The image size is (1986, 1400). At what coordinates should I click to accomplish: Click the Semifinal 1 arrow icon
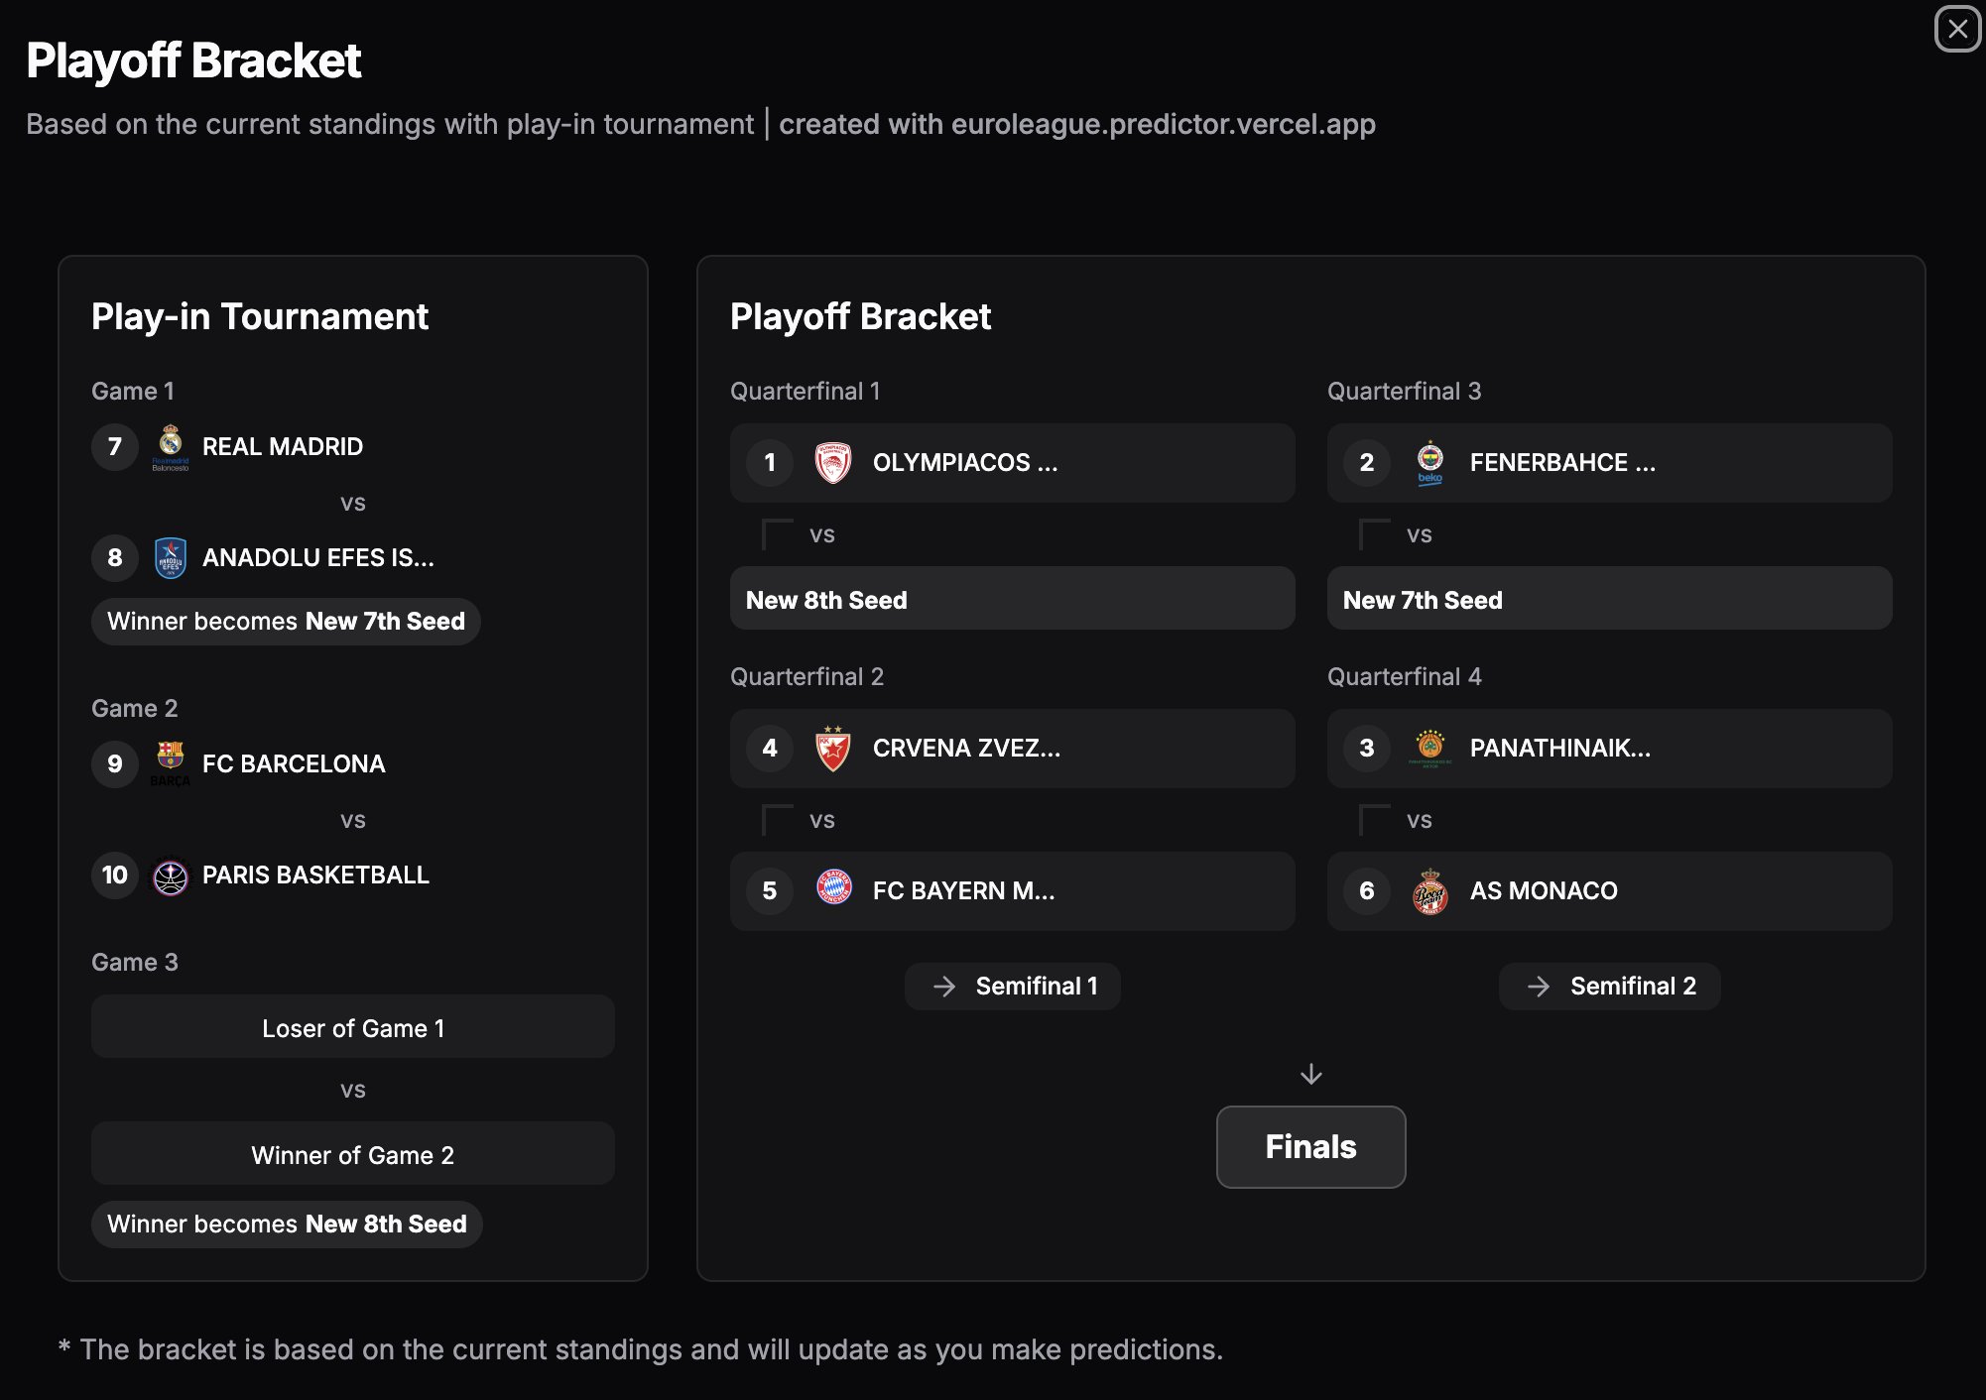pos(942,986)
